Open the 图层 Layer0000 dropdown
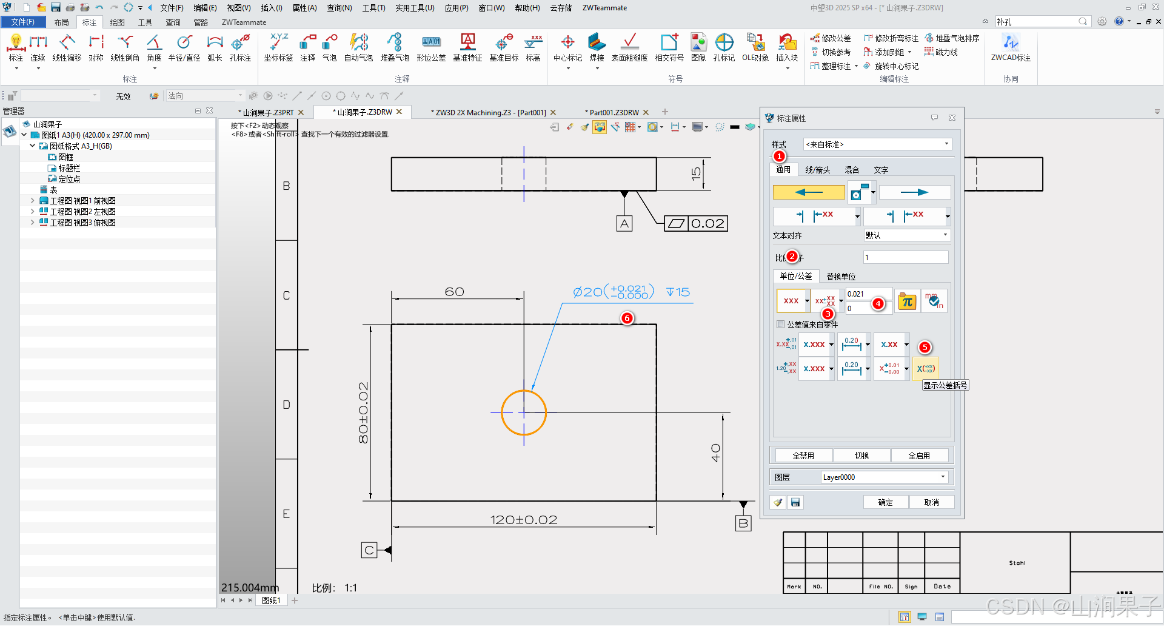This screenshot has width=1164, height=626. pyautogui.click(x=885, y=477)
